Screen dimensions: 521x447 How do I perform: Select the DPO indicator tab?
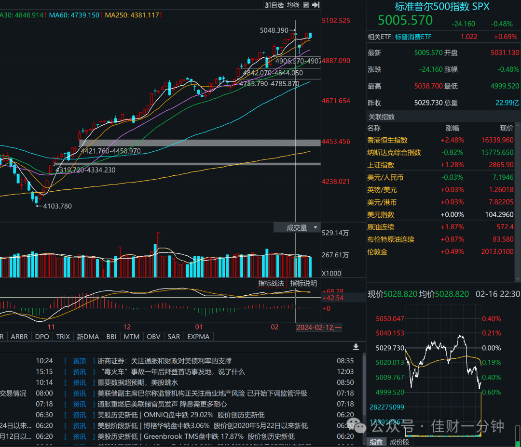click(x=42, y=337)
